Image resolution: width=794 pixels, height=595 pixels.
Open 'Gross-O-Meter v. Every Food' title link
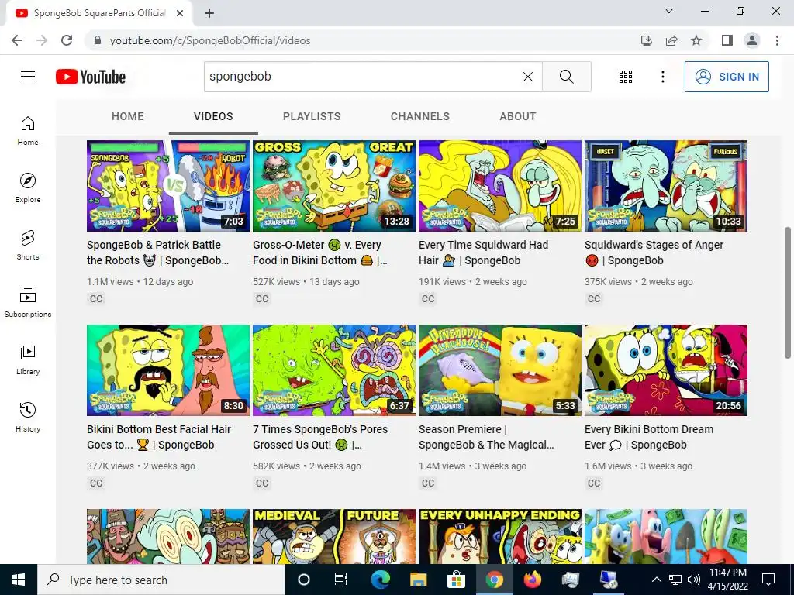[320, 253]
